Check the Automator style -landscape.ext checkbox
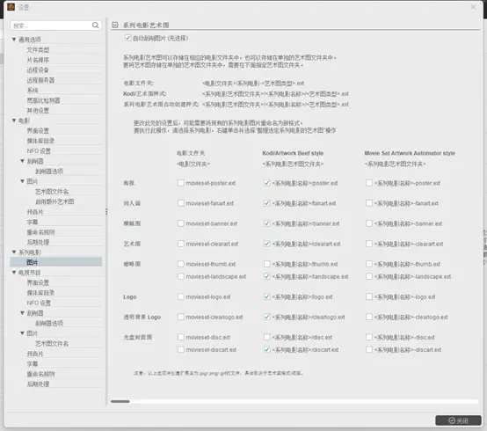487x431 pixels. click(369, 276)
